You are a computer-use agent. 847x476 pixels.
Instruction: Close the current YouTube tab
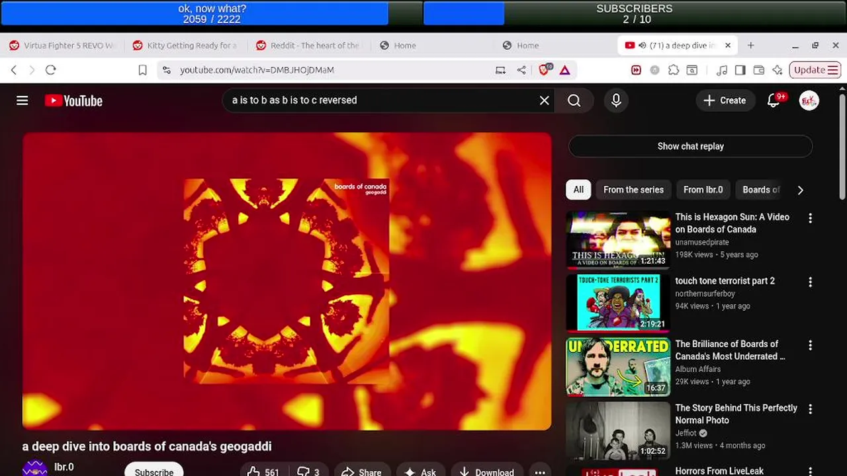tap(728, 46)
